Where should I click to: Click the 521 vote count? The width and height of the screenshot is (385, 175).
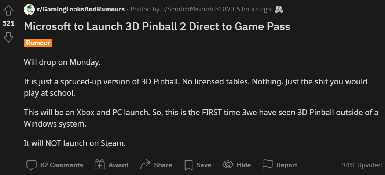point(8,23)
